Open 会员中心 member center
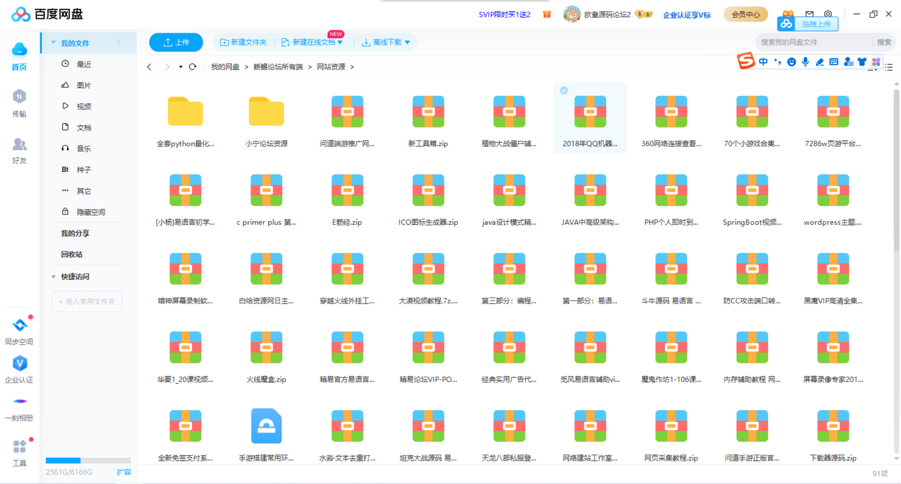Screen dimensions: 901x484 coord(746,15)
